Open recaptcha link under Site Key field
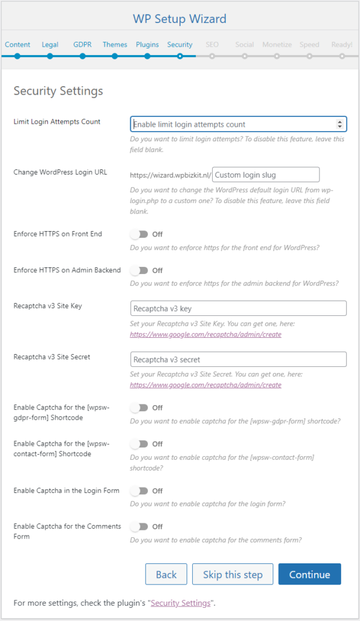Screen dimensions: 360x621 click(205, 334)
